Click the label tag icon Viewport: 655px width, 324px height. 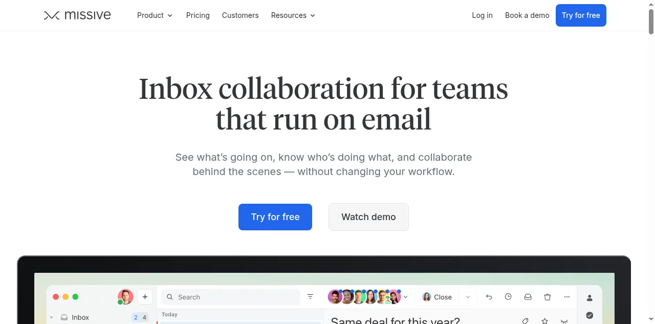[525, 320]
